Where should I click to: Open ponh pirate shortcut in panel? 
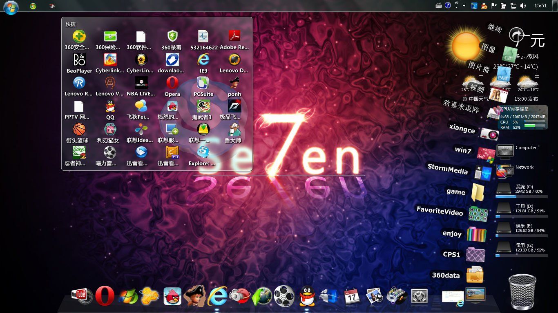(x=234, y=86)
